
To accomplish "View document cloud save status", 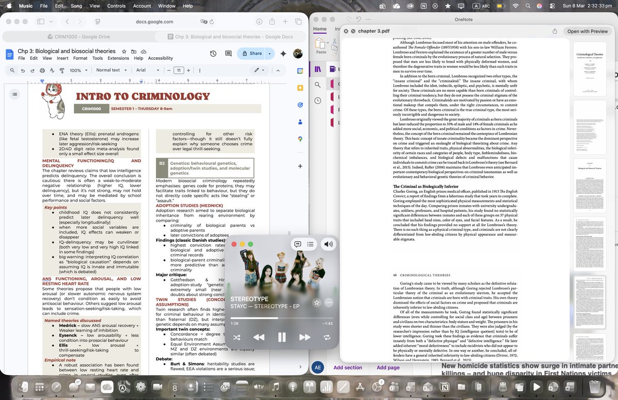I will click(144, 51).
